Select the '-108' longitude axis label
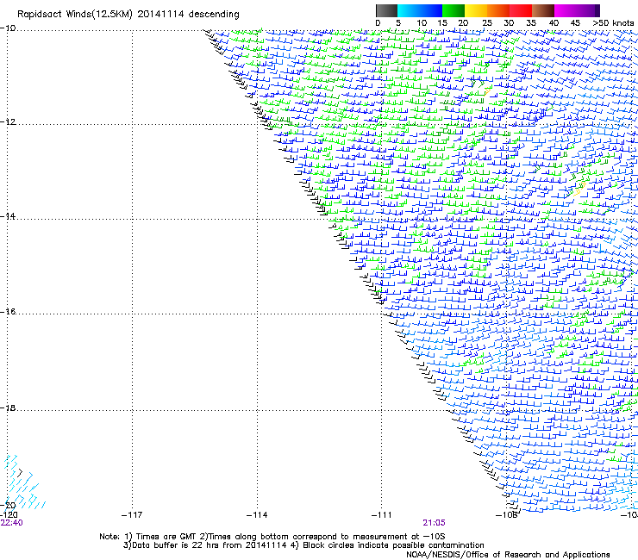638x560 pixels. [507, 515]
